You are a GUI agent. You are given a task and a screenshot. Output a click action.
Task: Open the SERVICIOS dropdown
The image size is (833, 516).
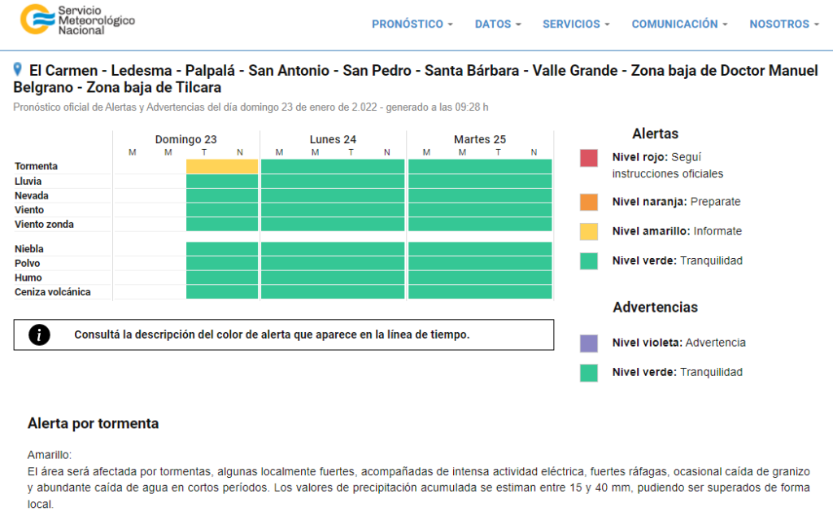[576, 24]
